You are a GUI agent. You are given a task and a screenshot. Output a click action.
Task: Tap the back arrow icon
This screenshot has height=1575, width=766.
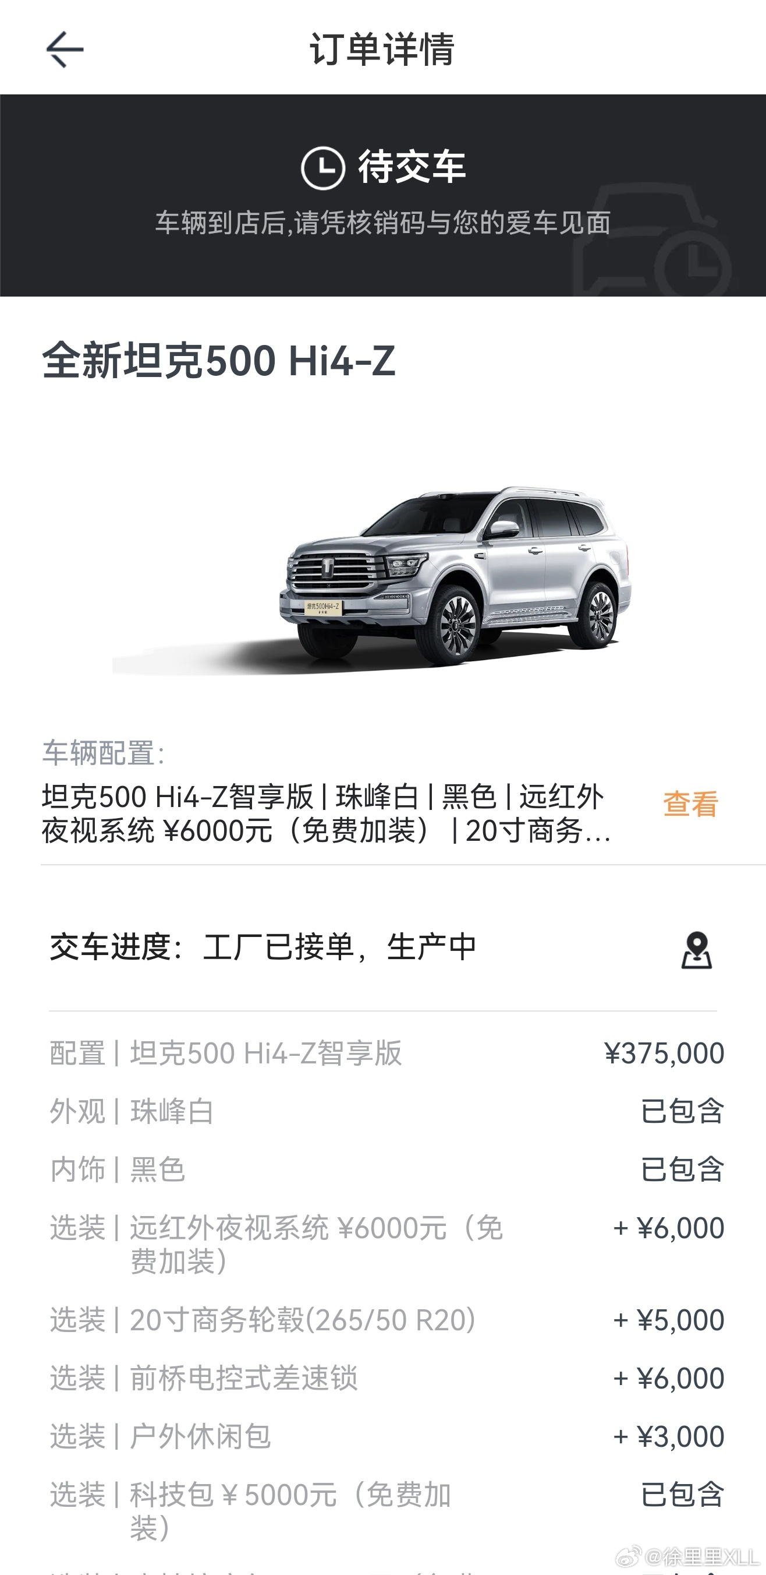click(65, 50)
